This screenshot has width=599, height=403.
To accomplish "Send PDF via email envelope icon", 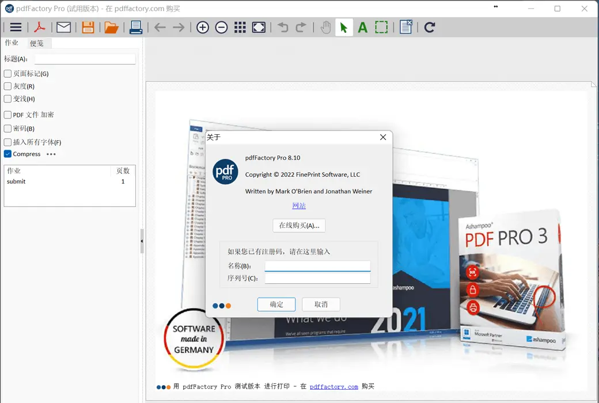I will pos(63,27).
